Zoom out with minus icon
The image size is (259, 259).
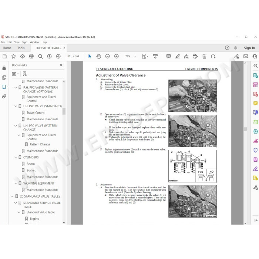[x=108, y=57]
